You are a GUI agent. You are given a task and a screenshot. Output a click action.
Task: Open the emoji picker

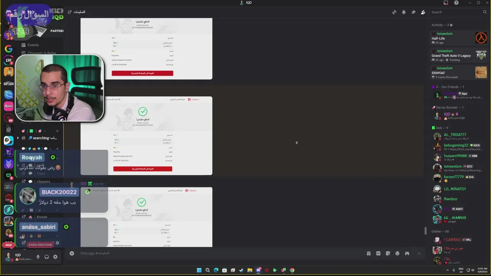397,253
